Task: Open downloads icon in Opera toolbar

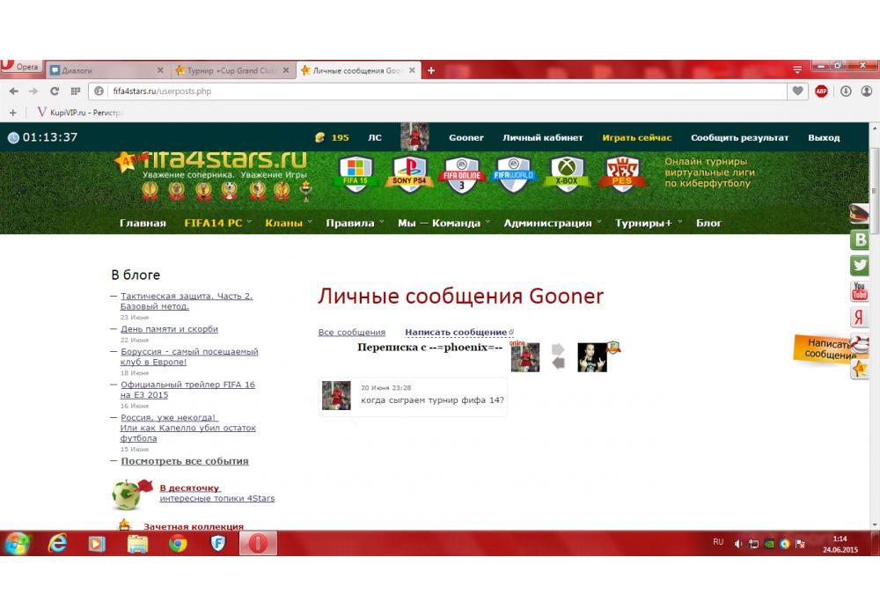Action: pyautogui.click(x=846, y=91)
